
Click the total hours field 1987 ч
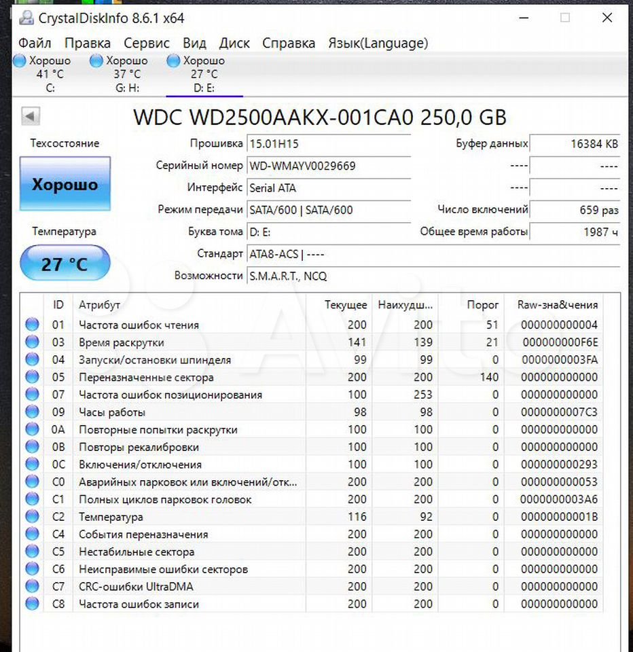(575, 232)
